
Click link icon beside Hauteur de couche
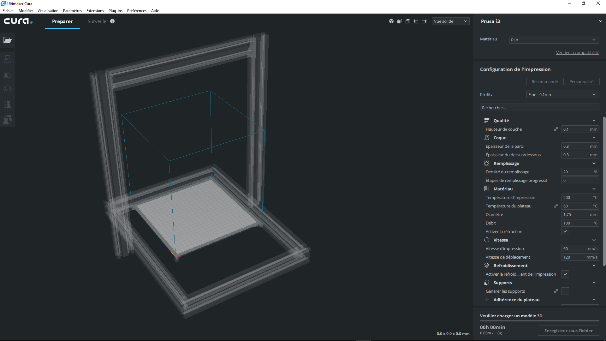[x=556, y=129]
